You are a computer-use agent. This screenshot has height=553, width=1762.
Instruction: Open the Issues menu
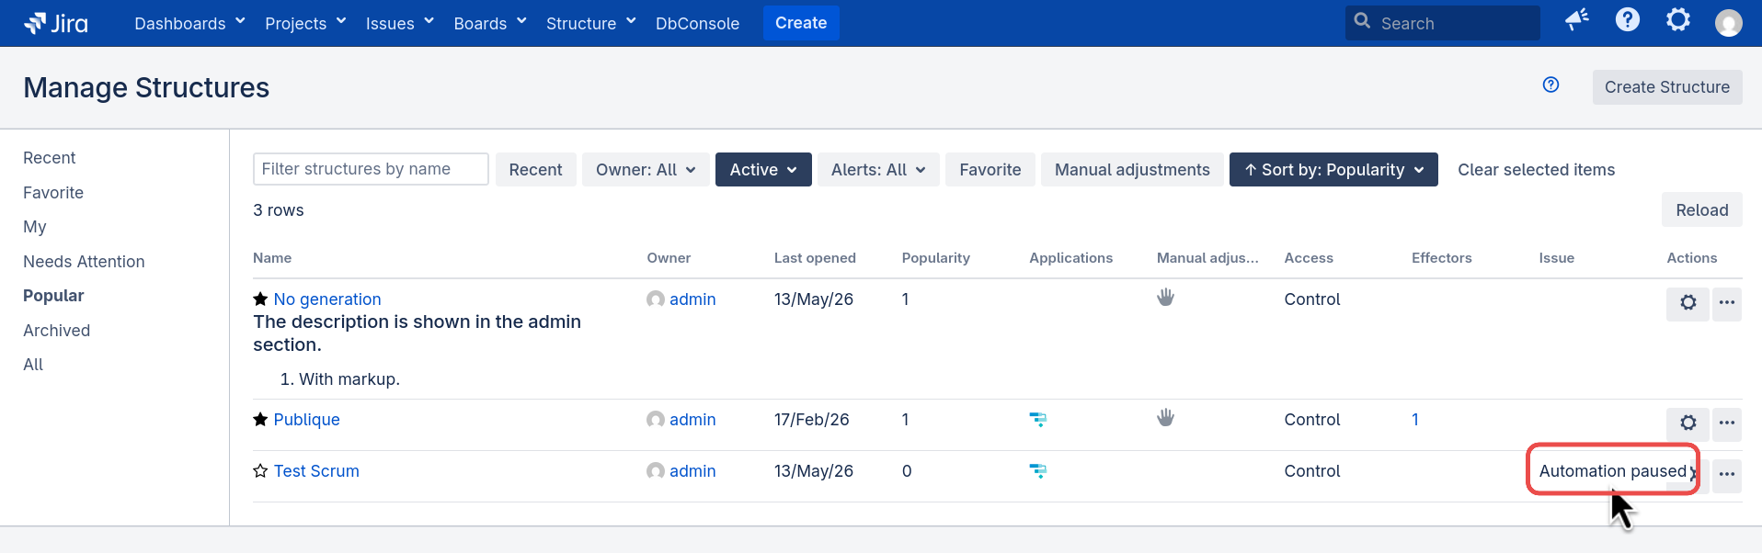coord(400,23)
